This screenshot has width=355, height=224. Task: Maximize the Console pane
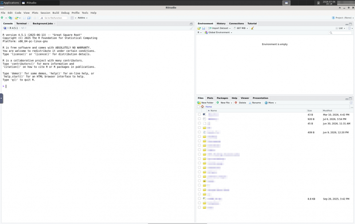pos(191,24)
